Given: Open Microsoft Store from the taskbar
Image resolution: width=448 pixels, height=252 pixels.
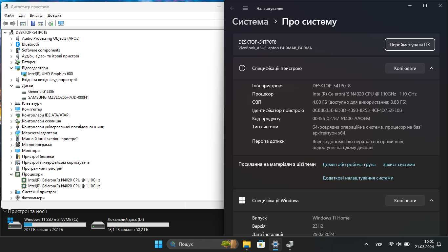Looking at the screenshot, I should [261, 244].
